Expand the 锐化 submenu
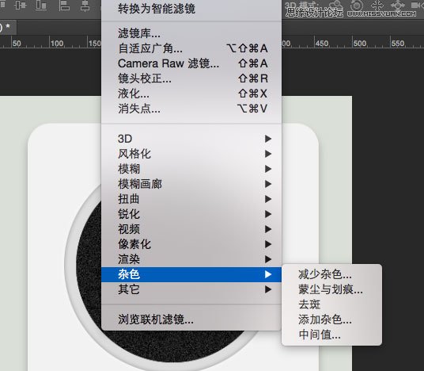The image size is (424, 371). [191, 214]
